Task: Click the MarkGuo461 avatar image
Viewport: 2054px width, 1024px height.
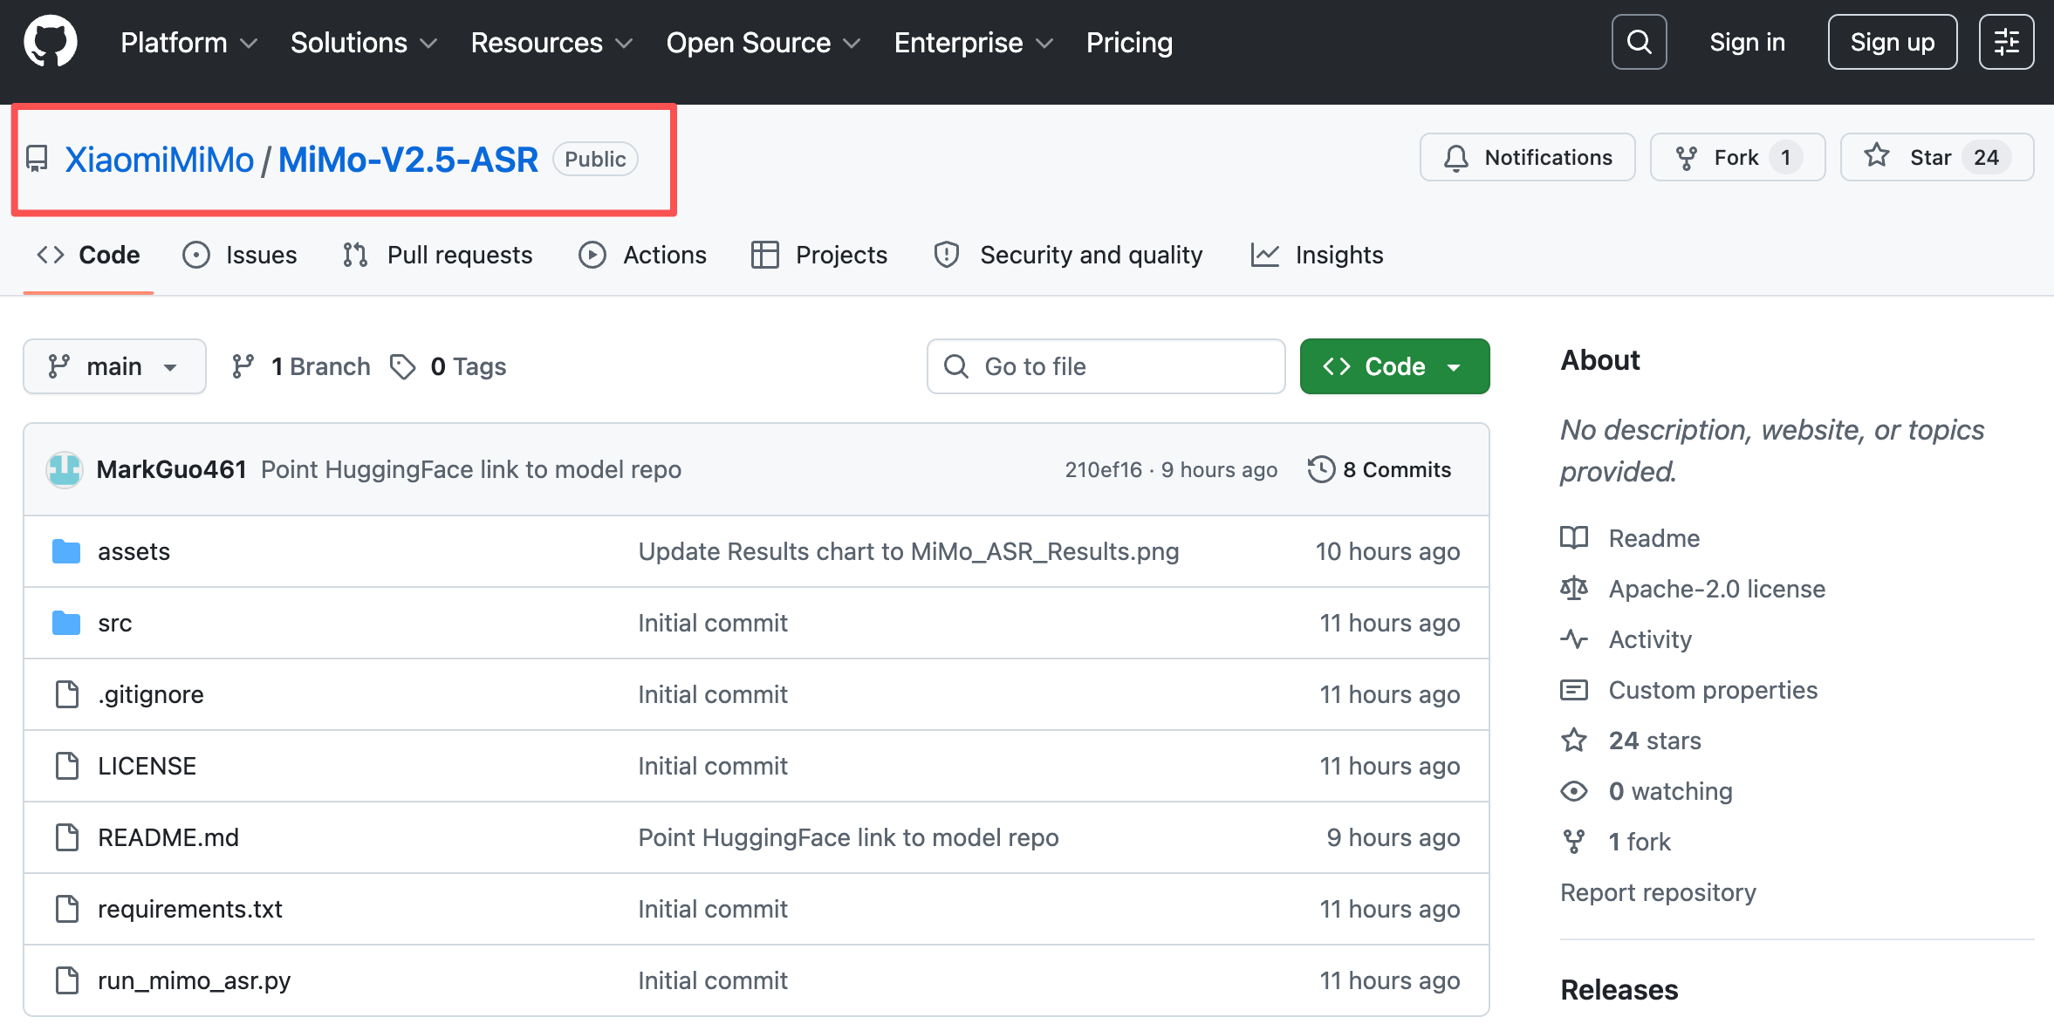Action: click(x=65, y=469)
